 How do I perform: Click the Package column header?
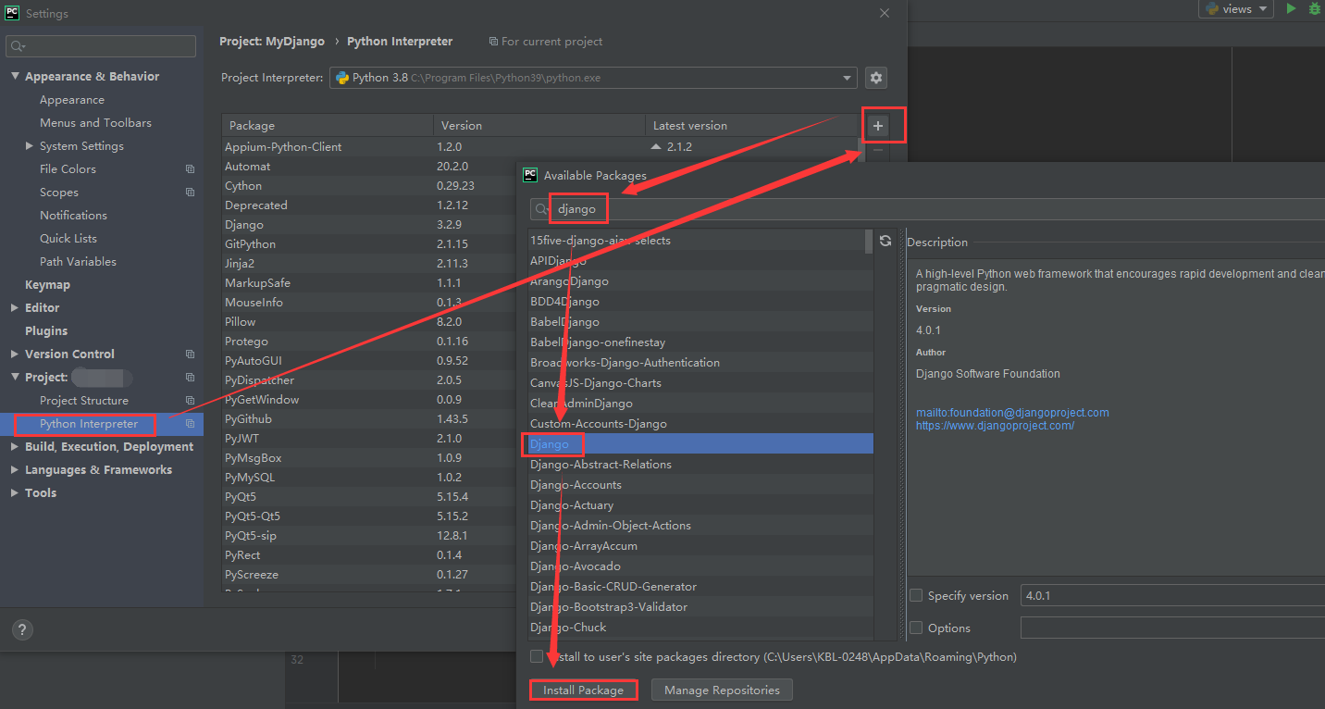(x=328, y=125)
